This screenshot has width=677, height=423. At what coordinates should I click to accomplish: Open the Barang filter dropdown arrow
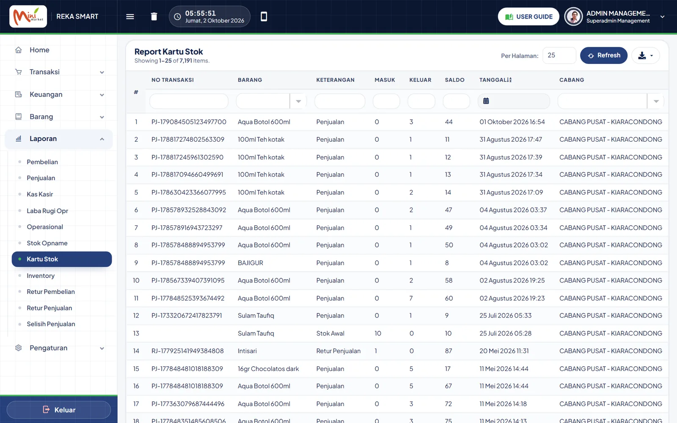tap(298, 101)
